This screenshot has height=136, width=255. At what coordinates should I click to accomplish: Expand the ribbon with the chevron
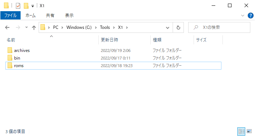[243, 16]
